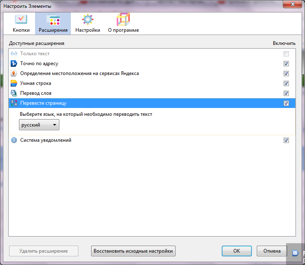The image size is (305, 265).
Task: Select the Перевод слов row text
Action: coord(36,93)
